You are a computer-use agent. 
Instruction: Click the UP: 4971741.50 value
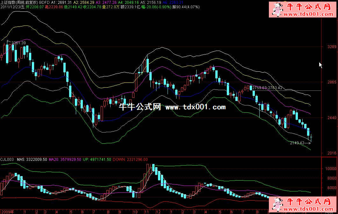pos(97,160)
